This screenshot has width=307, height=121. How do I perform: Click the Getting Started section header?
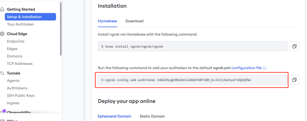point(21,9)
